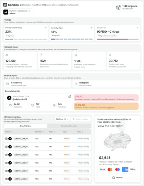Click the Google Pay payment option
Viewport: 144px width, 186px height.
tap(133, 169)
